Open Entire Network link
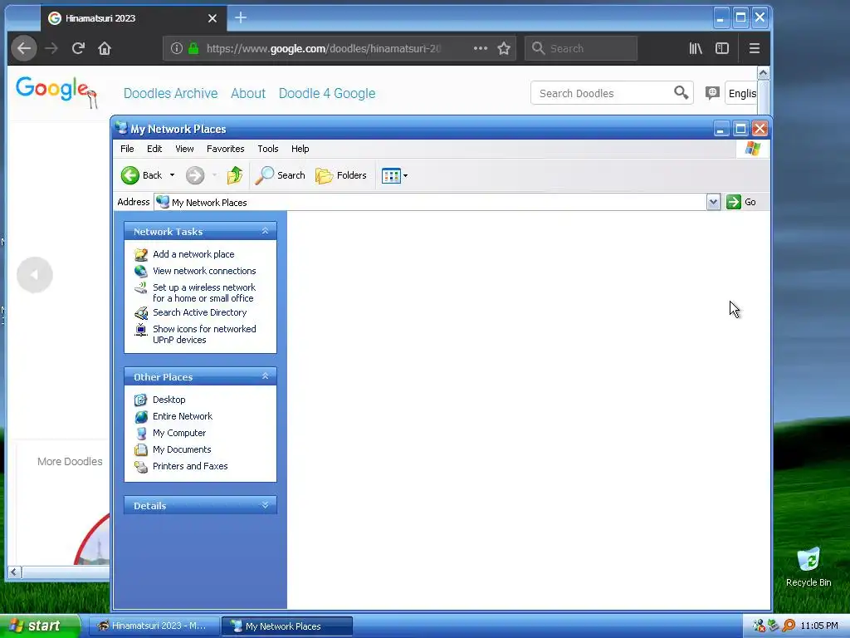Viewport: 850px width, 638px height. 183,416
